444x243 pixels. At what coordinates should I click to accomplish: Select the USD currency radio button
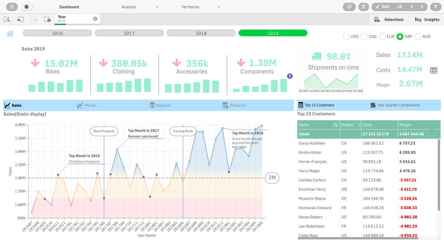[x=346, y=37]
